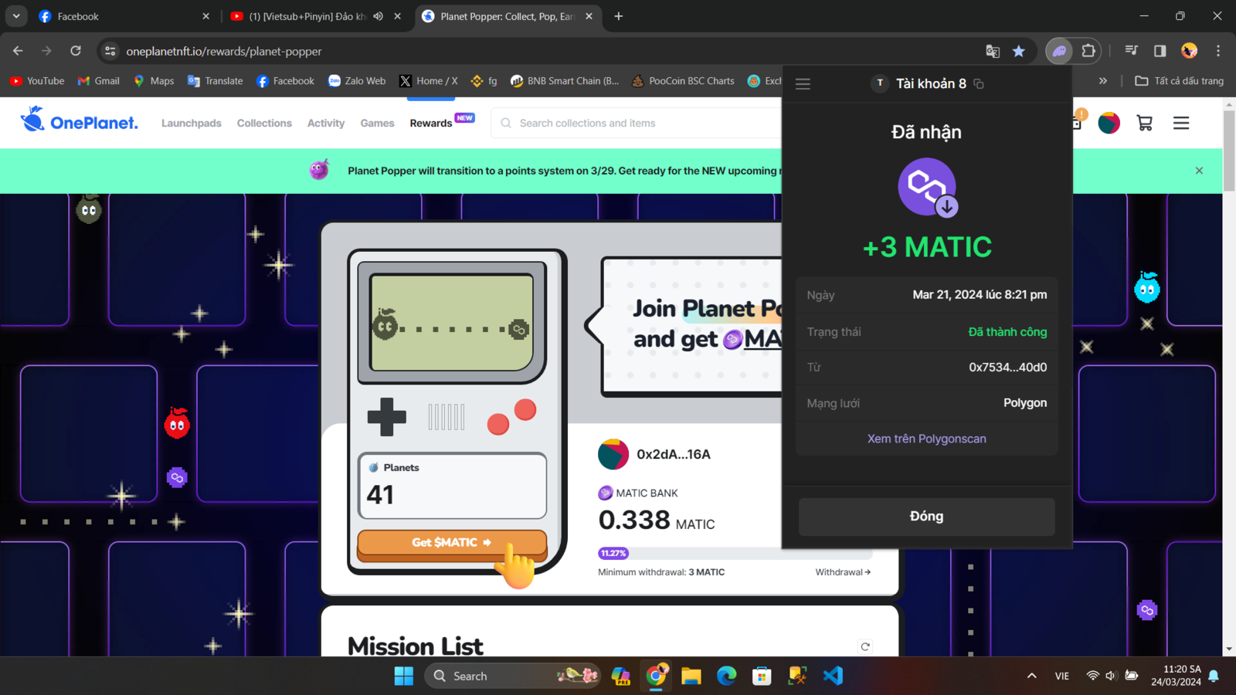Screen dimensions: 1236x695
Task: Open the Phantom wallet extension icon
Action: 1059,51
